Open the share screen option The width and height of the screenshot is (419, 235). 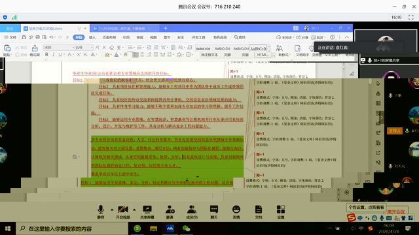147,211
